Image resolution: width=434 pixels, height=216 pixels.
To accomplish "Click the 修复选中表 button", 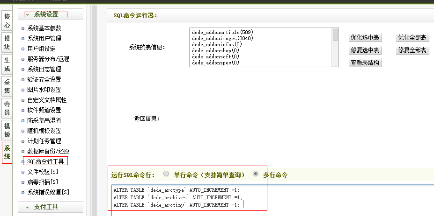I will click(x=365, y=50).
